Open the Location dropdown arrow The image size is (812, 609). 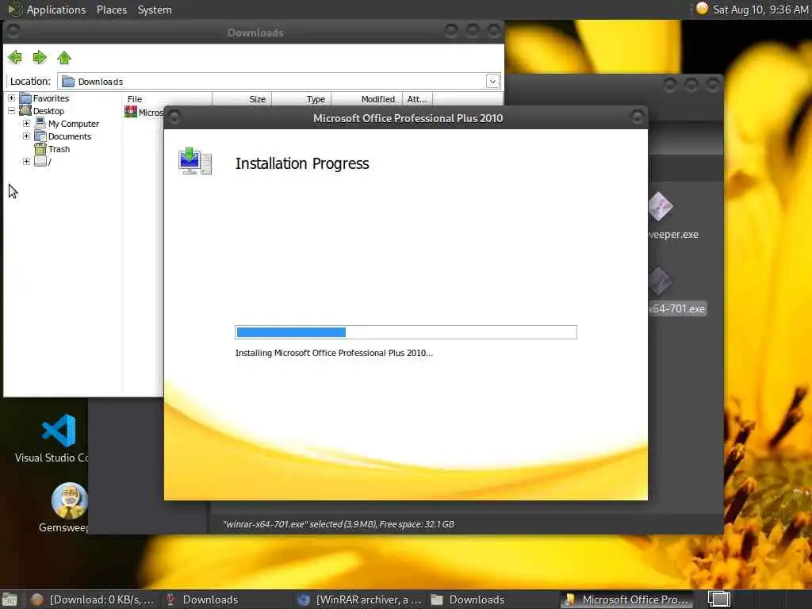coord(492,82)
